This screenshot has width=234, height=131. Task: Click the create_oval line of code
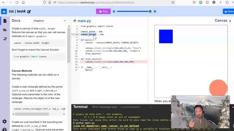tap(113, 51)
